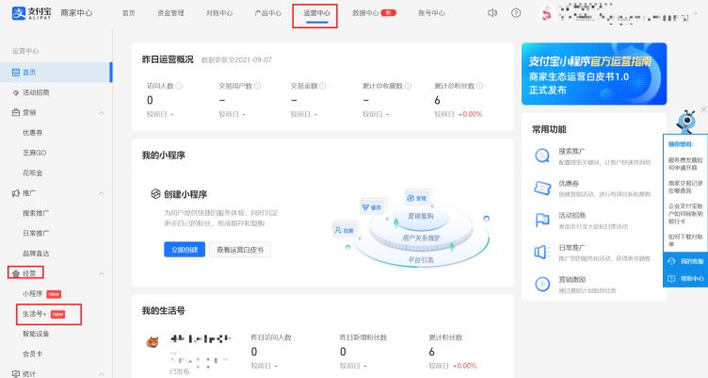Close the floating assistant widget

(703, 109)
